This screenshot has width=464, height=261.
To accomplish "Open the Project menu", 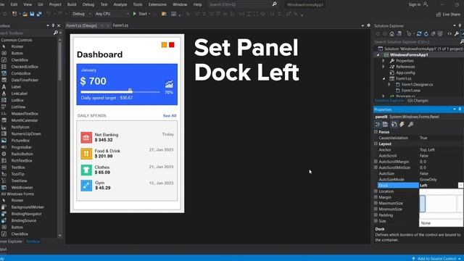I will [x=55, y=4].
